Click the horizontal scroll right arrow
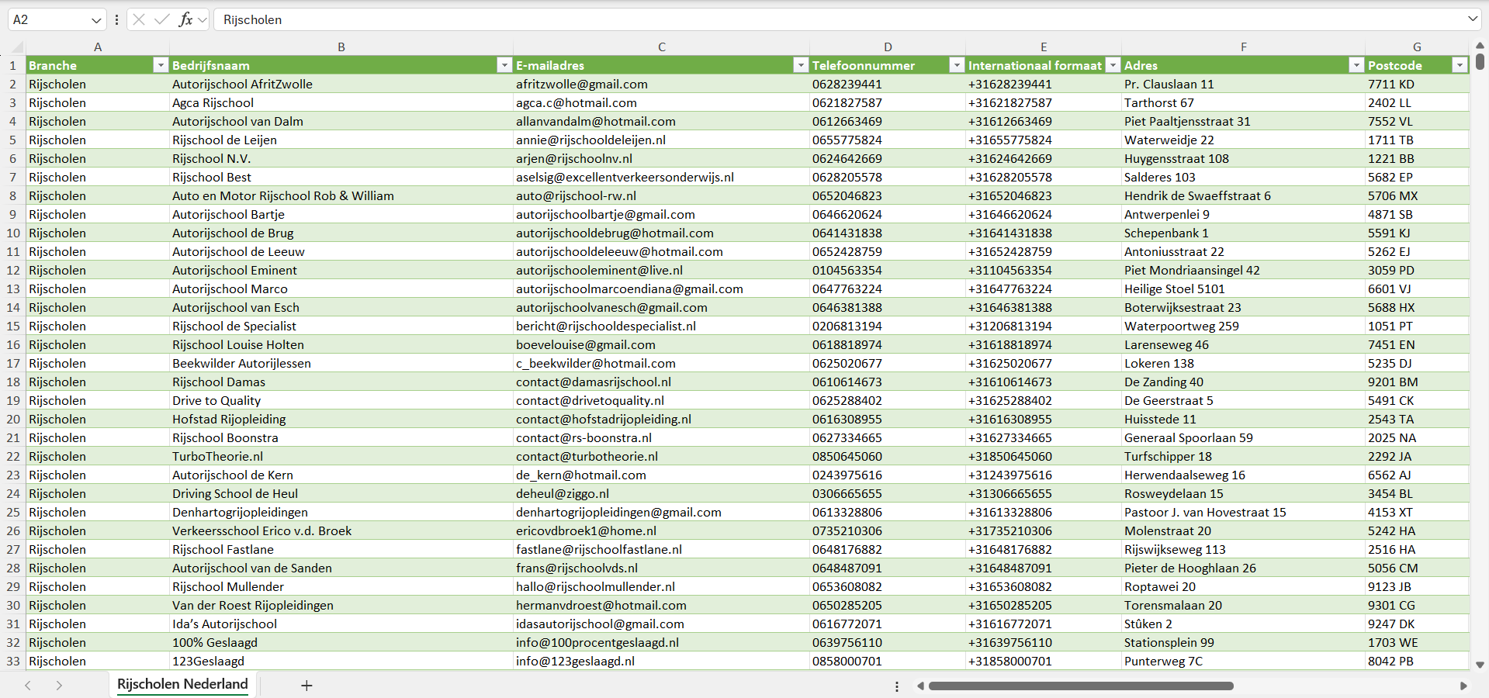The image size is (1489, 698). (x=1463, y=686)
